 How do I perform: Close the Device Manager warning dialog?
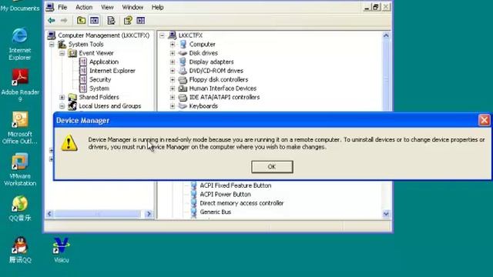click(x=484, y=120)
